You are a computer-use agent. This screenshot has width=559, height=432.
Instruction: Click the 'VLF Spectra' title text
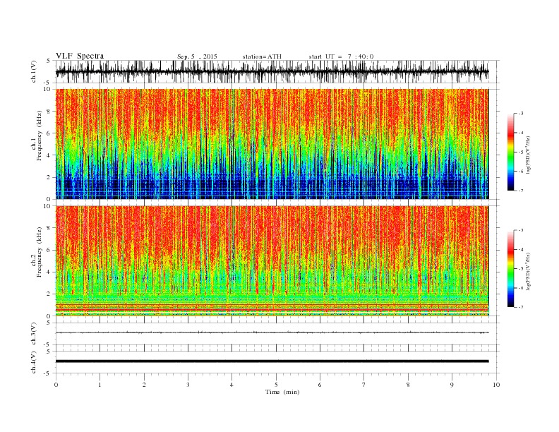point(80,56)
